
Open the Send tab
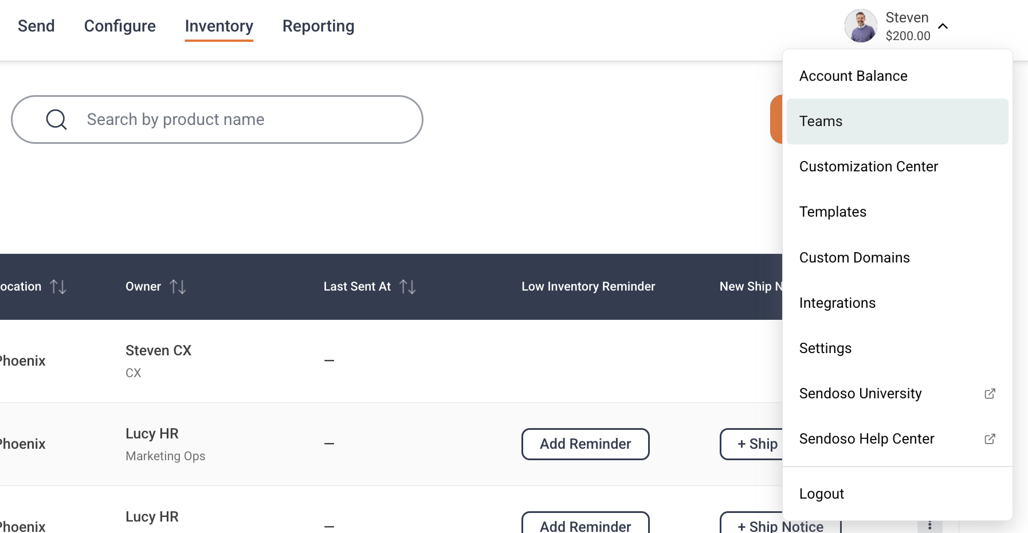(36, 26)
